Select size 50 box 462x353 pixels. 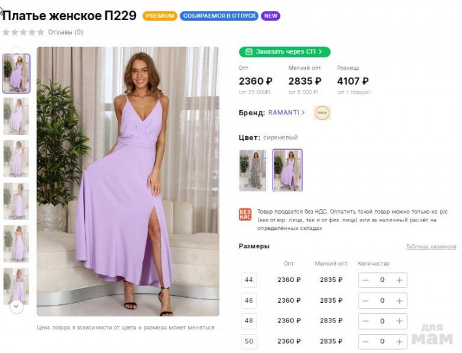[x=249, y=341]
